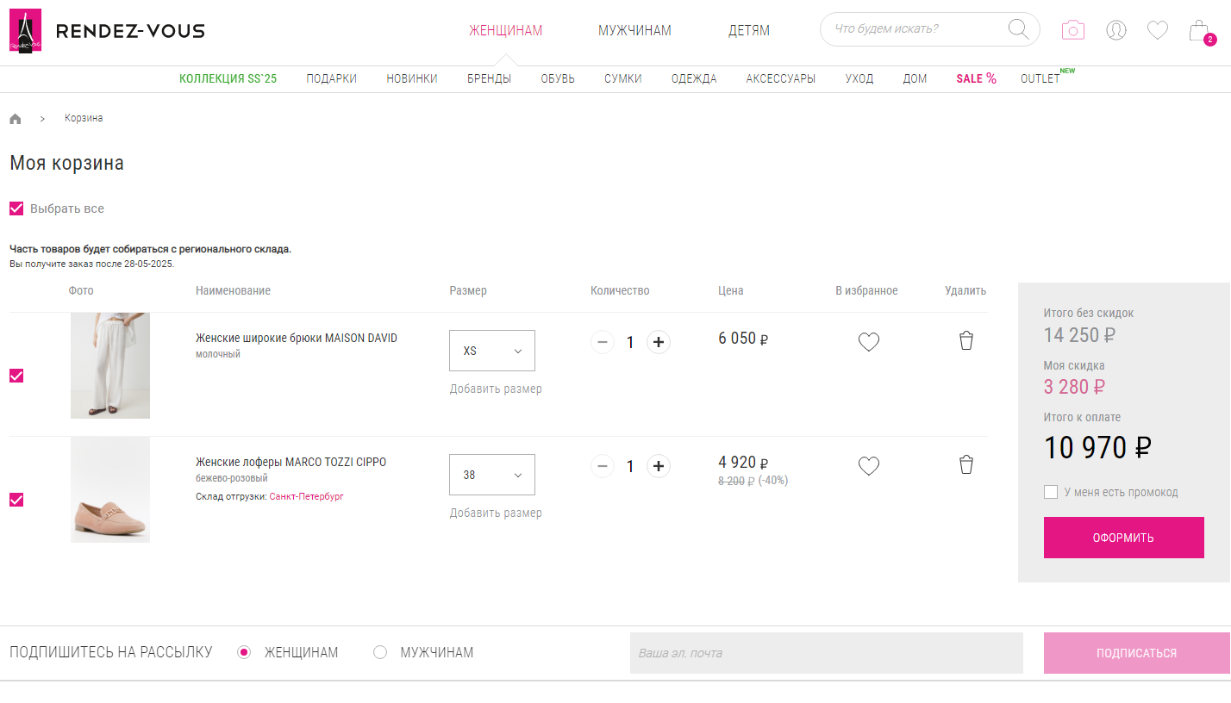The image size is (1231, 703).
Task: Open ДОМ menu item
Action: pos(915,78)
